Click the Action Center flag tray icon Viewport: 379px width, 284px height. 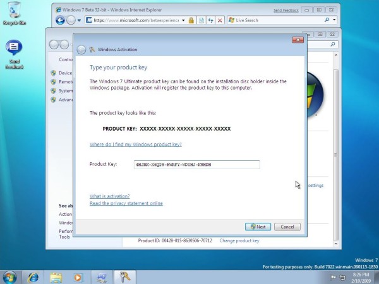pyautogui.click(x=334, y=277)
